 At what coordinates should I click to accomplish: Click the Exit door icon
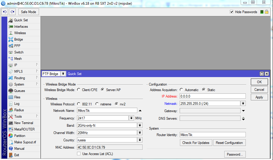[x=11, y=155]
